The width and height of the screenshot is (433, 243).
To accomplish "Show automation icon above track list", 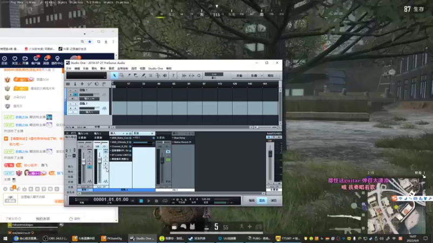I will click(x=89, y=84).
